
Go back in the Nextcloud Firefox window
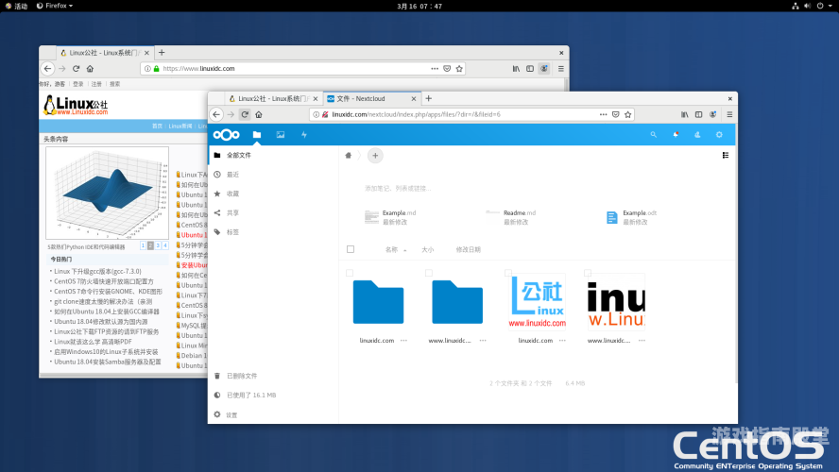(216, 114)
